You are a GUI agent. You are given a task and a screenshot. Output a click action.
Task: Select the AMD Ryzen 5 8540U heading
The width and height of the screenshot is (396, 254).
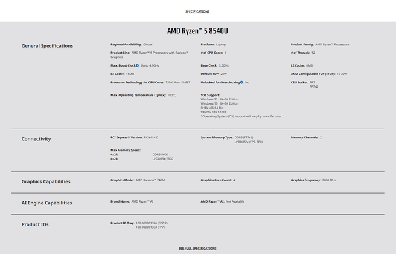[197, 31]
